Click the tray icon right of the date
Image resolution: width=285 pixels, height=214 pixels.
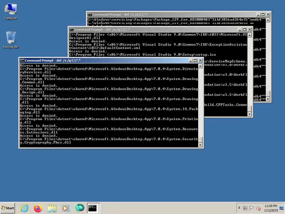pyautogui.click(x=282, y=208)
